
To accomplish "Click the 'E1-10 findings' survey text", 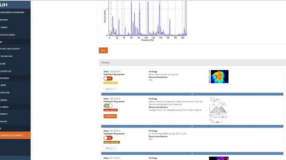I will (167, 134).
